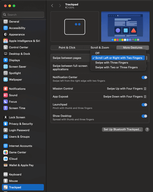
Task: Toggle the Notification Center gesture switch
Action: [144, 77]
